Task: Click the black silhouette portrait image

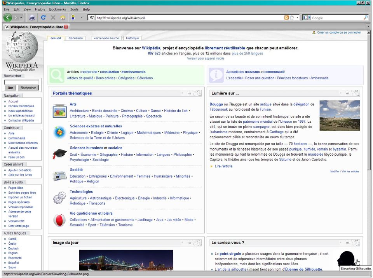Action: [x=347, y=260]
